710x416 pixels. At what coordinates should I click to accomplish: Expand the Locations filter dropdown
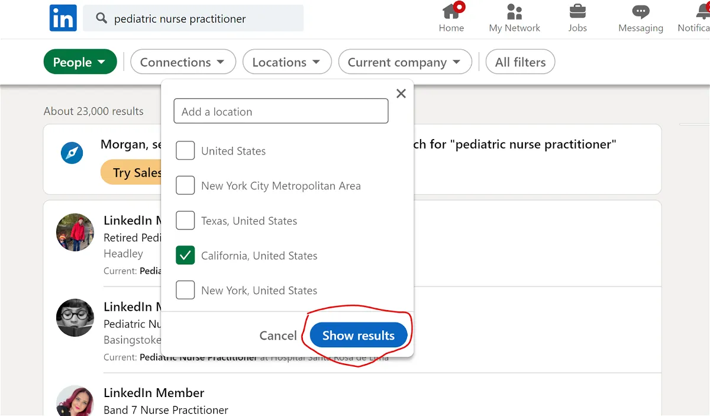287,62
